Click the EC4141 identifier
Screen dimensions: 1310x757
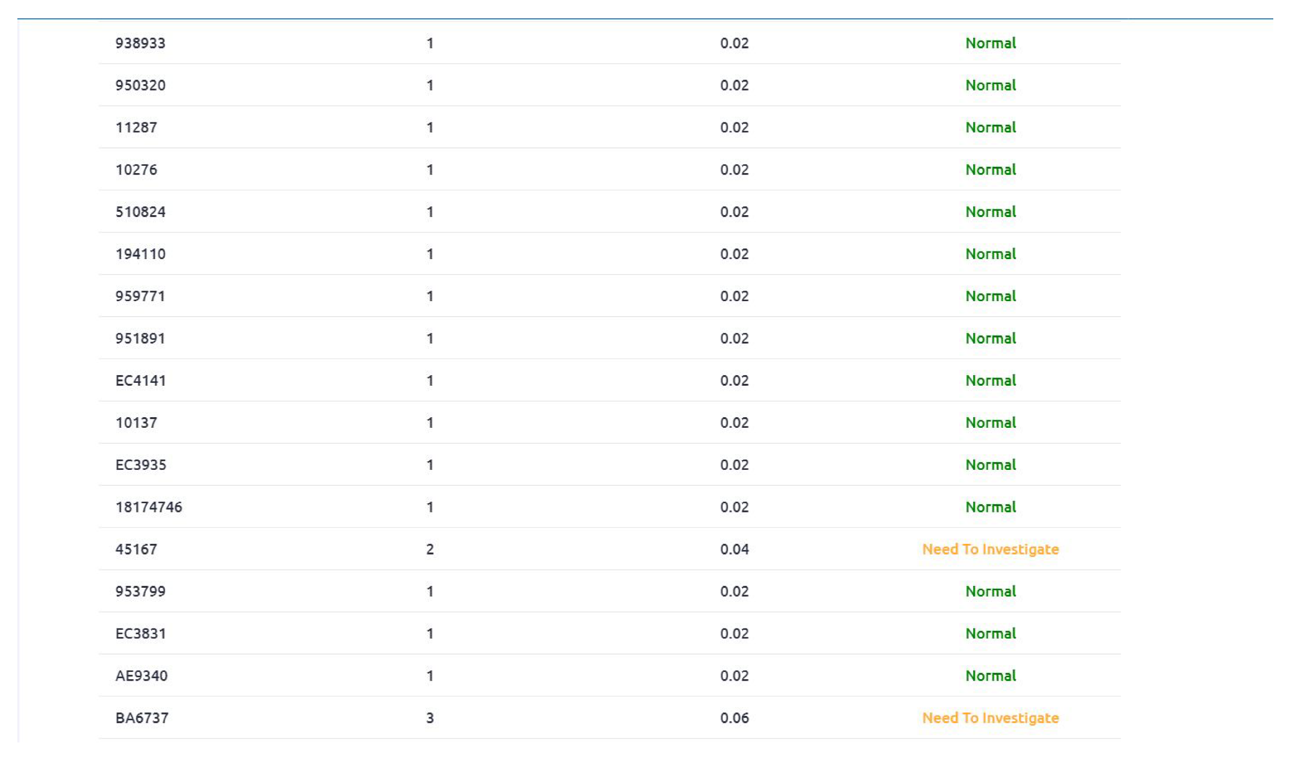[x=140, y=380]
